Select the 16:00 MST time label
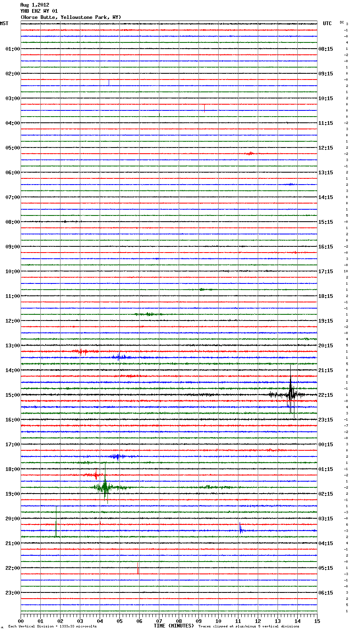Image resolution: width=350 pixels, height=632 pixels. tap(13, 420)
